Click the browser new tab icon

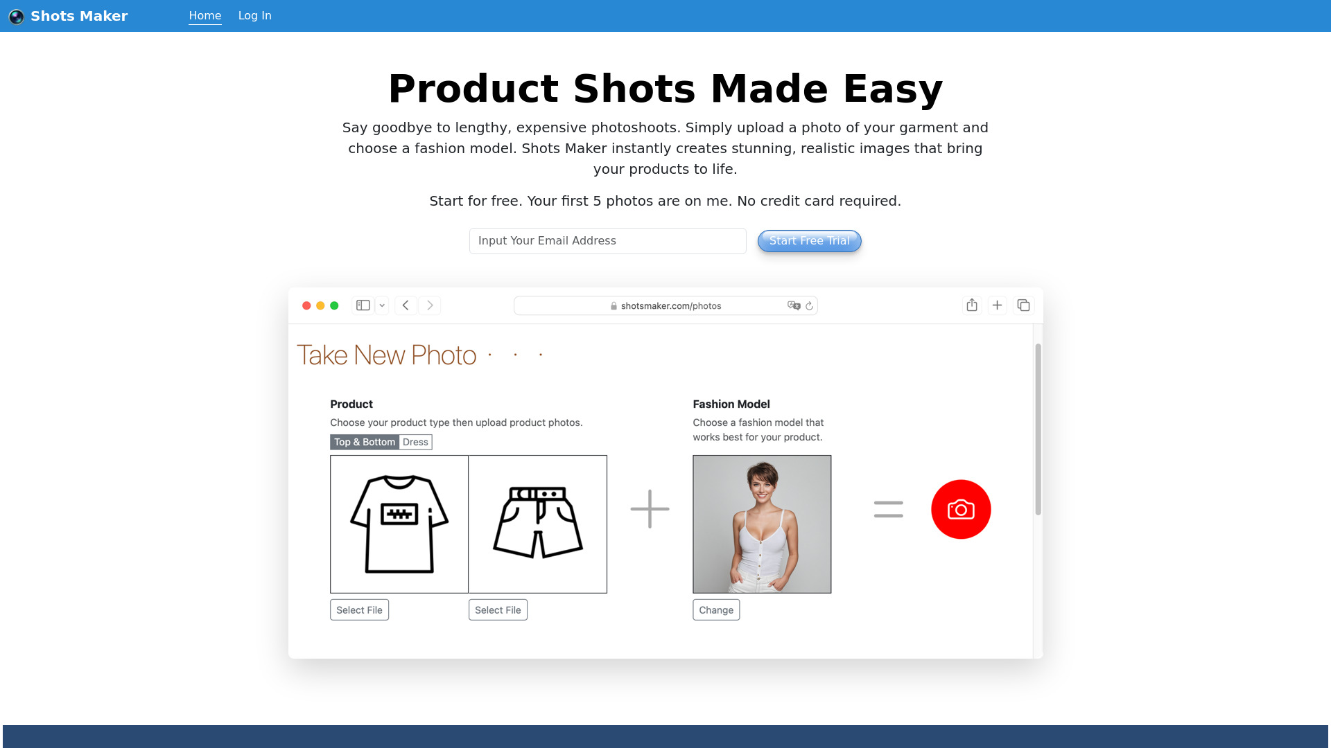[998, 305]
